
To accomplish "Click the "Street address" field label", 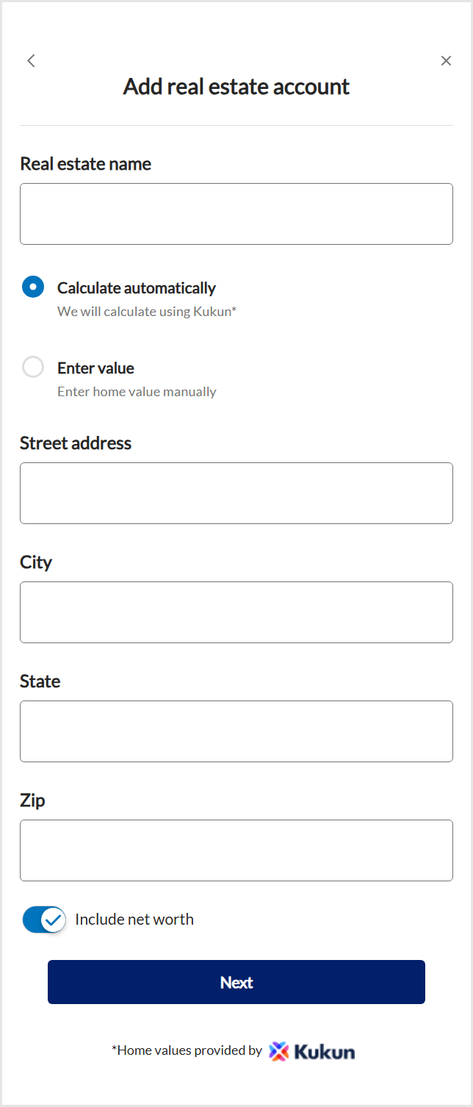I will 76,443.
